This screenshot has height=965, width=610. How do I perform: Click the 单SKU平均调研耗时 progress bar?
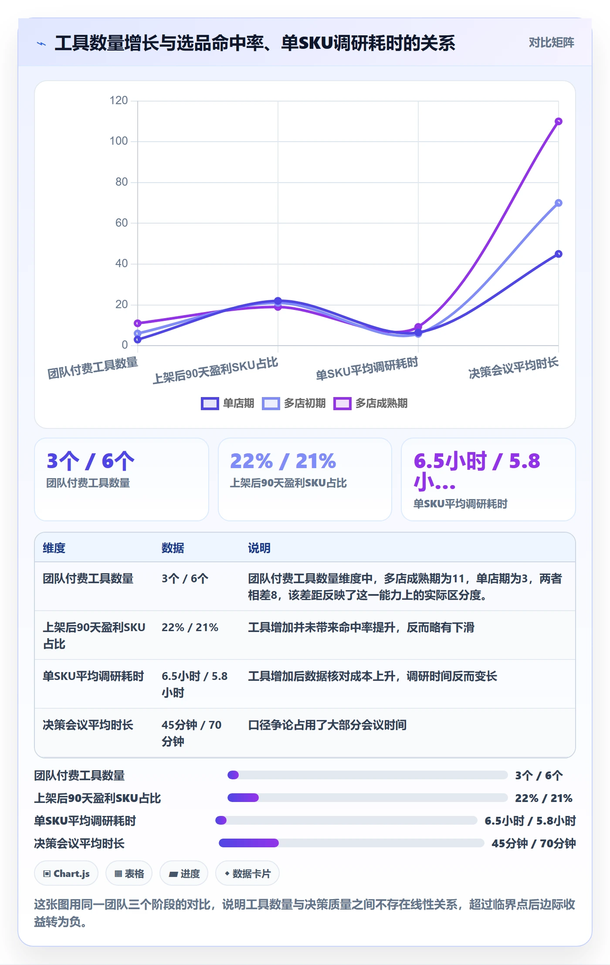pos(346,820)
